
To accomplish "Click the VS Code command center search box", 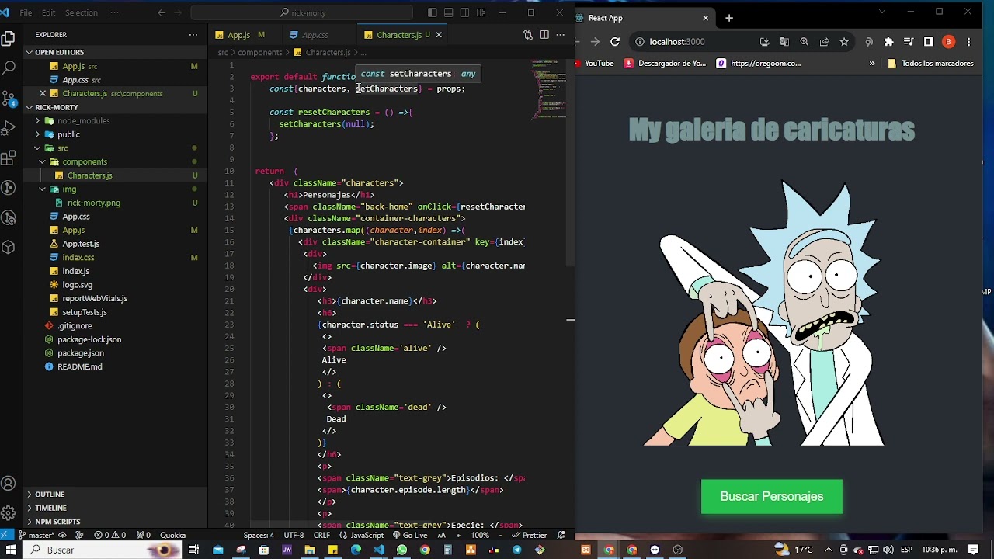I will pos(302,12).
